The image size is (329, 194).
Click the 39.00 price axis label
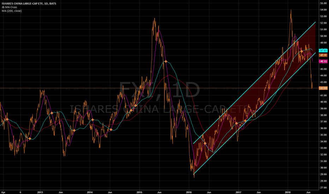coord(323,108)
